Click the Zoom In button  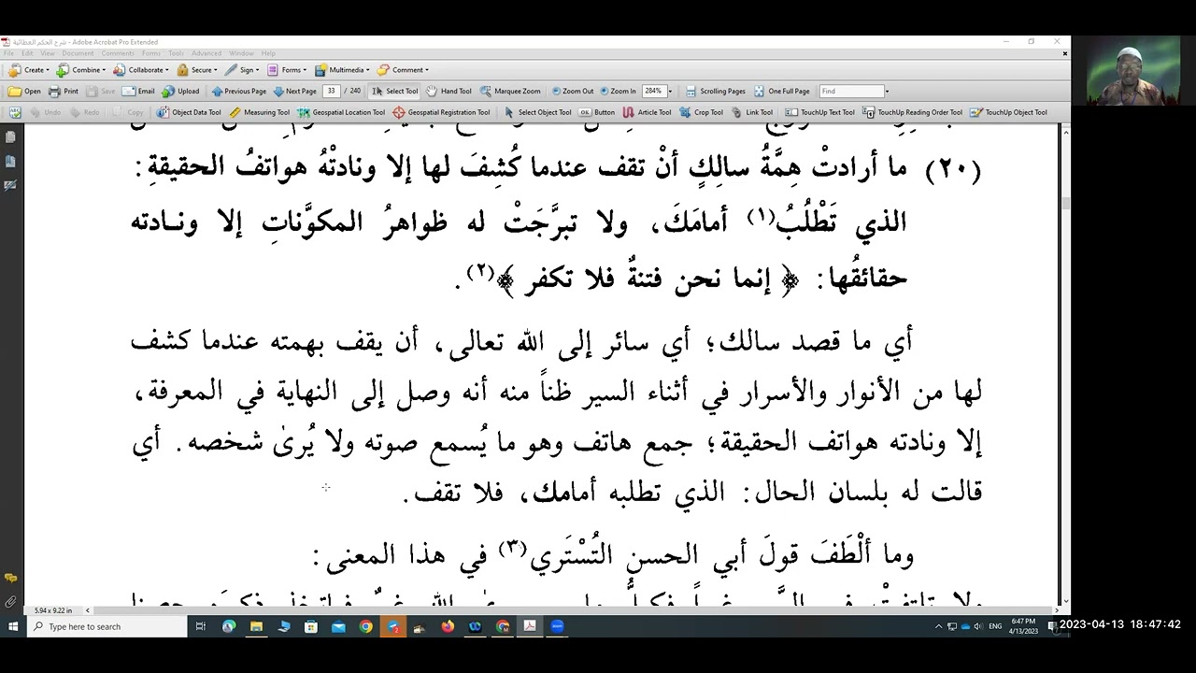coord(618,91)
